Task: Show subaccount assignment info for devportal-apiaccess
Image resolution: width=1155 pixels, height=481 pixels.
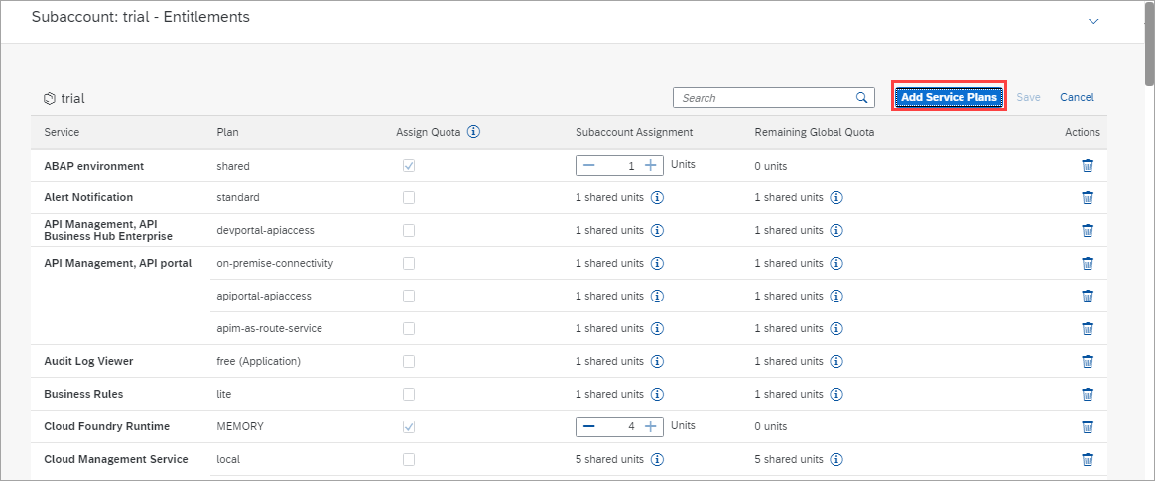Action: click(x=658, y=230)
